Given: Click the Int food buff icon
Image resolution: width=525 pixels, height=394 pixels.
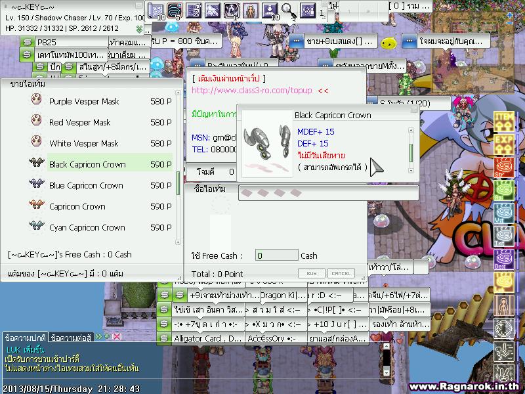Looking at the screenshot, I should pos(504,236).
